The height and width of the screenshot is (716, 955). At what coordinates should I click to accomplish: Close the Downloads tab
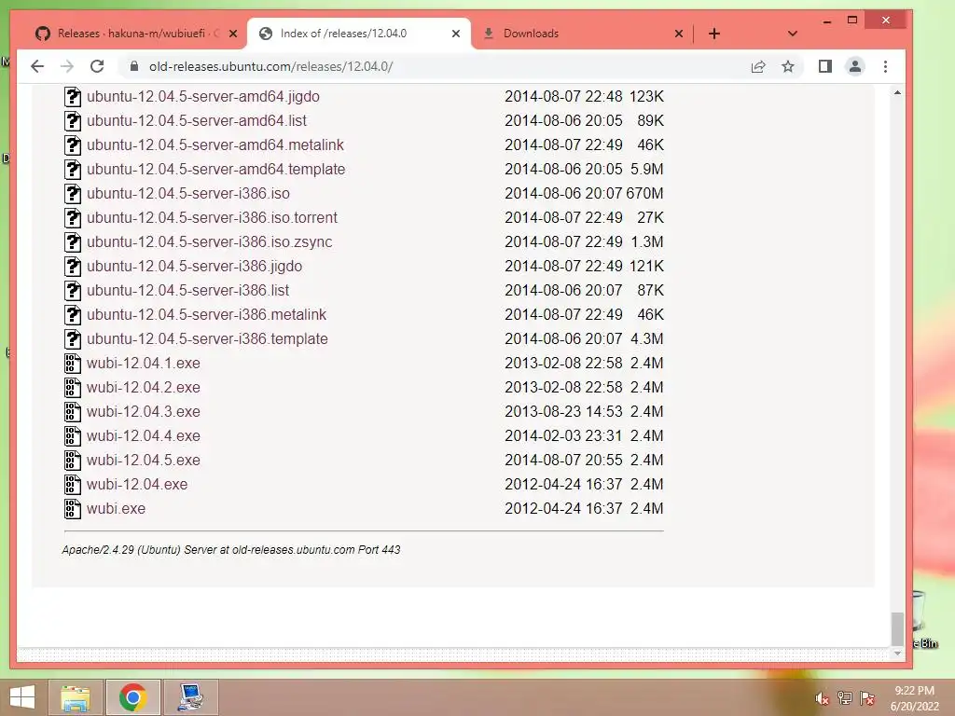click(679, 34)
